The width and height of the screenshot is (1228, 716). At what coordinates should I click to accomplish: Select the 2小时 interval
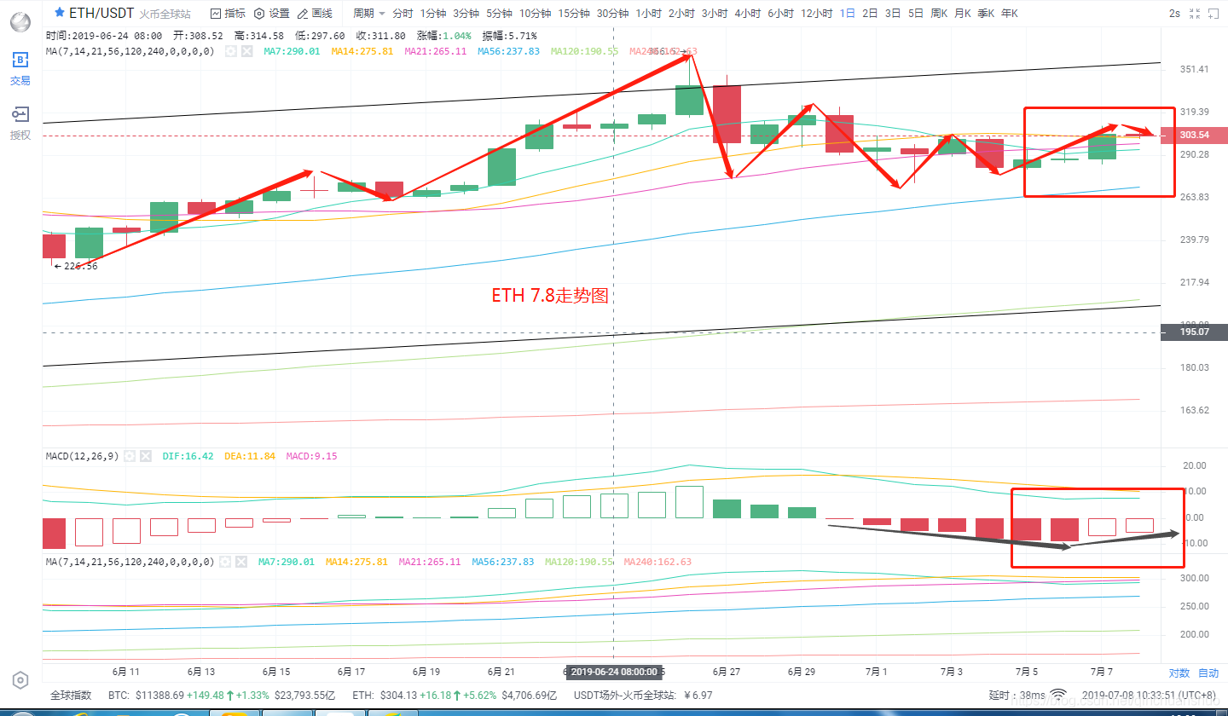(681, 14)
